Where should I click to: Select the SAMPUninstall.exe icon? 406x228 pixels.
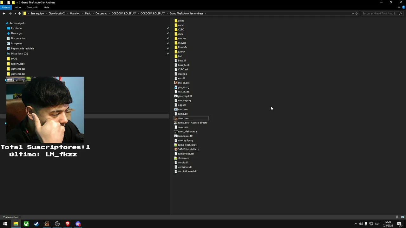(x=176, y=149)
